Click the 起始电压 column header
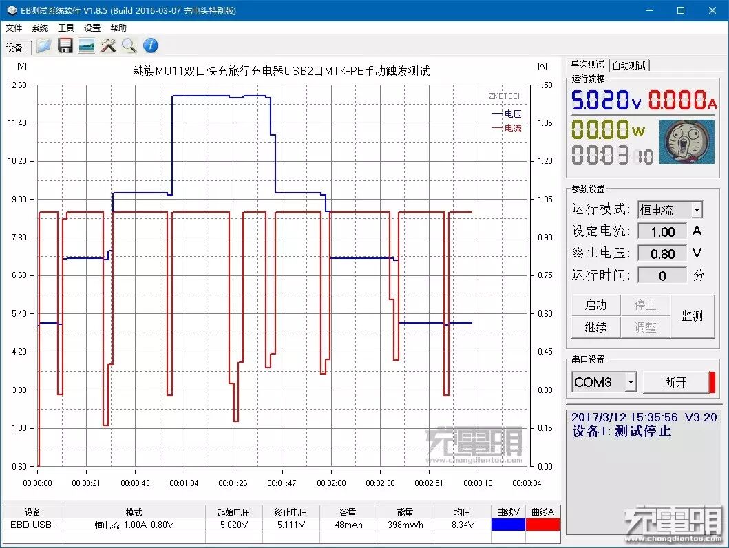The height and width of the screenshot is (548, 729). coord(234,512)
